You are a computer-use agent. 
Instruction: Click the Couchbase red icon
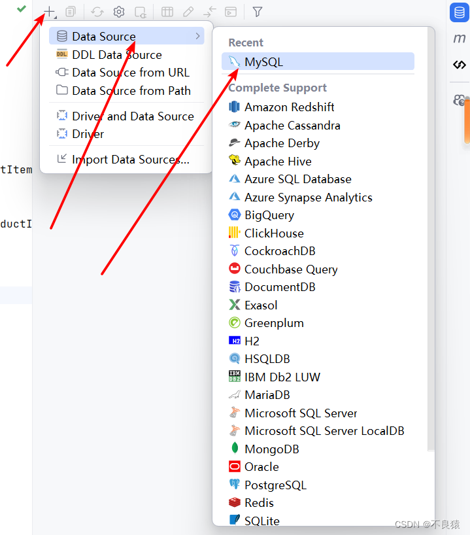[234, 268]
